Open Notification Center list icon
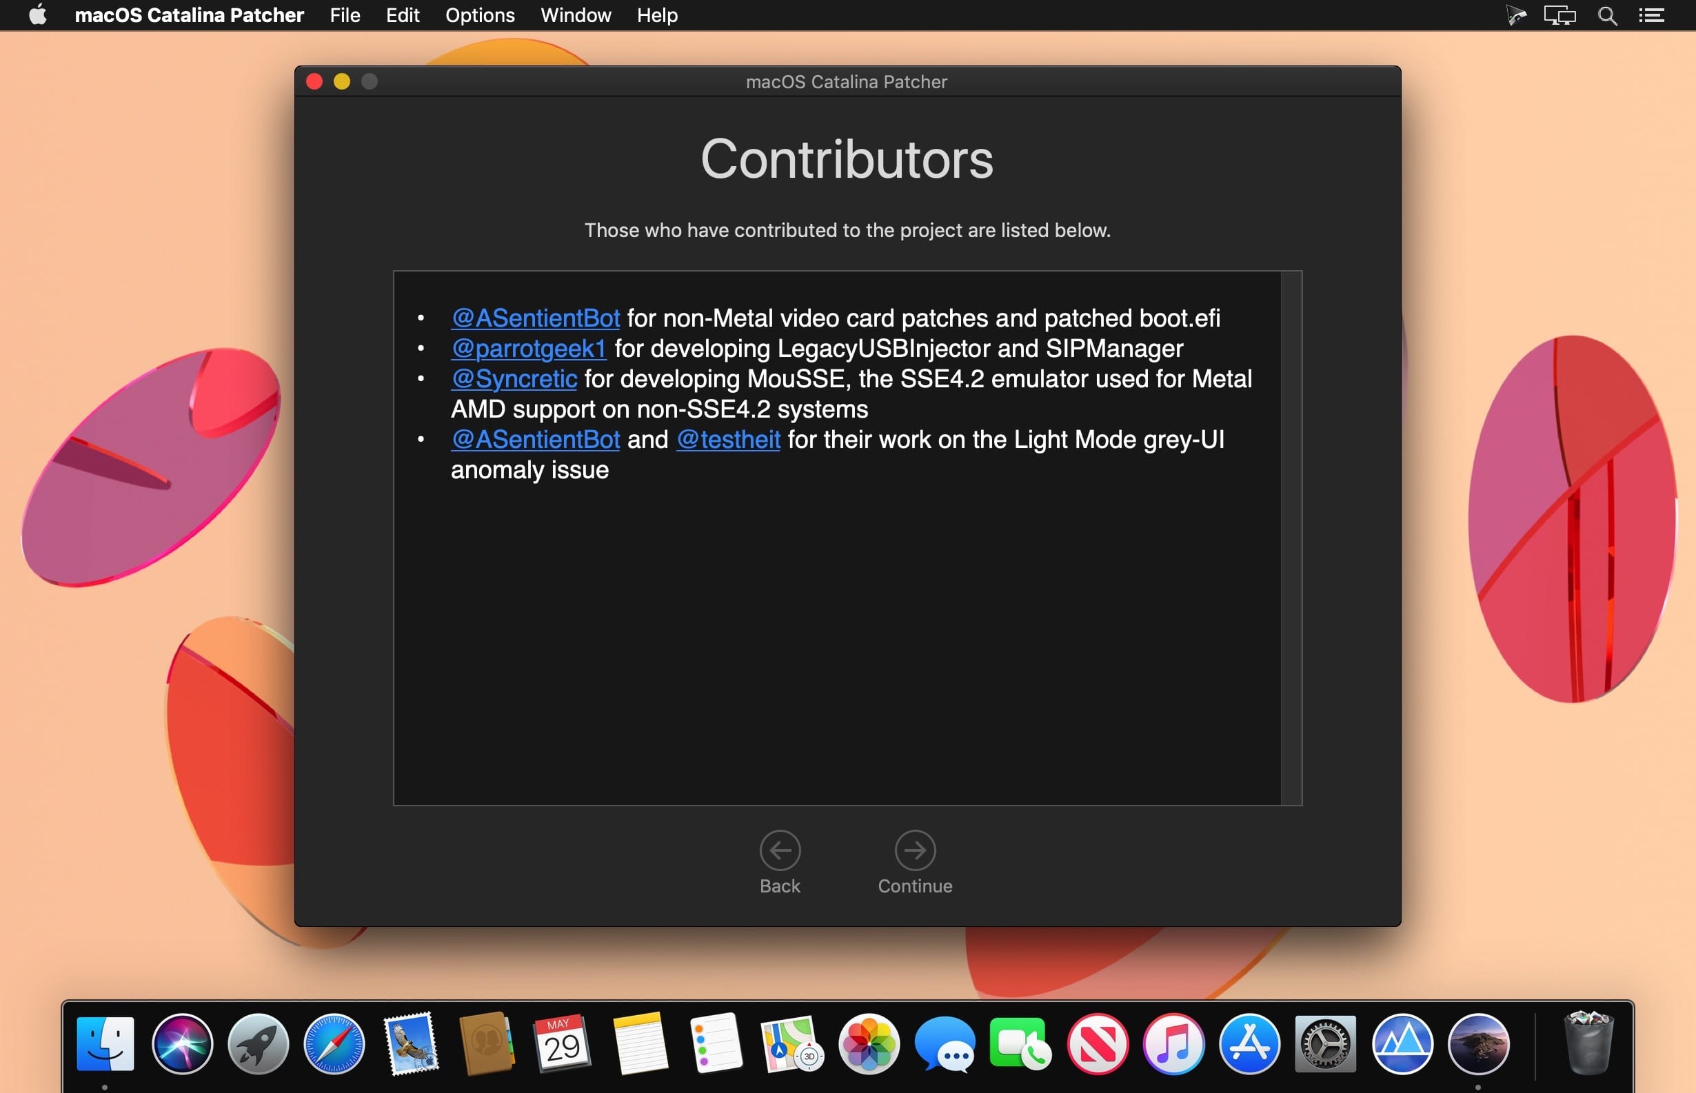The image size is (1696, 1093). click(1651, 15)
